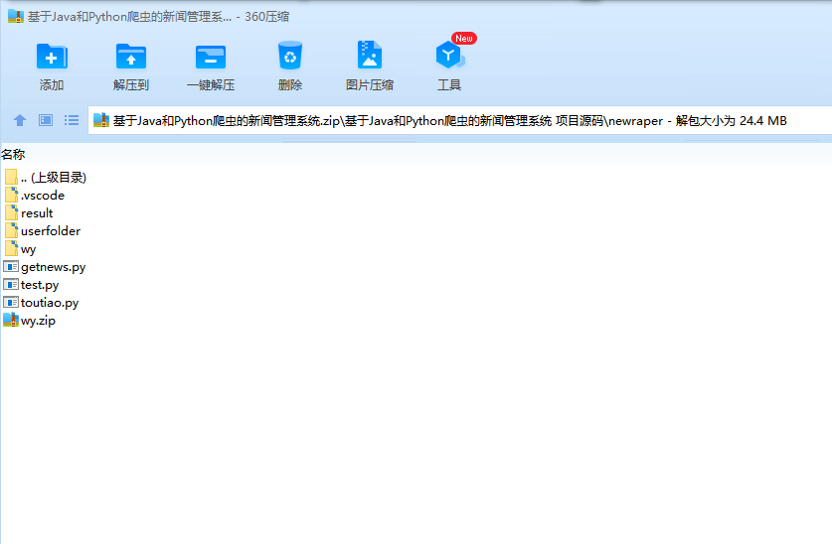Click the 添加 (Add) toolbar icon

(52, 57)
